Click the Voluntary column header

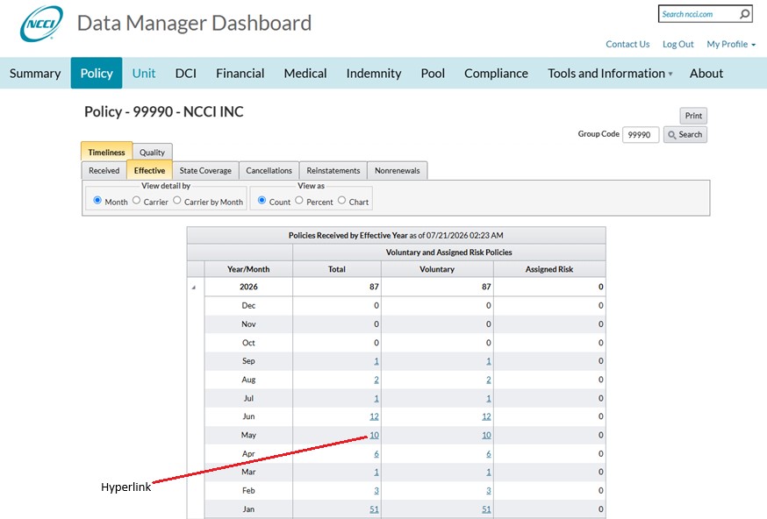pyautogui.click(x=437, y=269)
